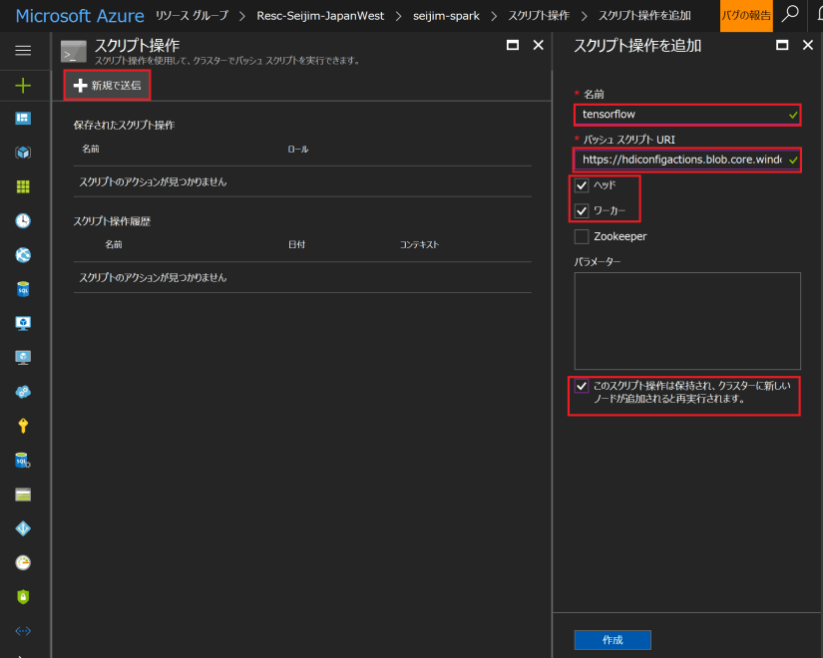
Task: Open the green shield security icon
Action: pyautogui.click(x=23, y=596)
